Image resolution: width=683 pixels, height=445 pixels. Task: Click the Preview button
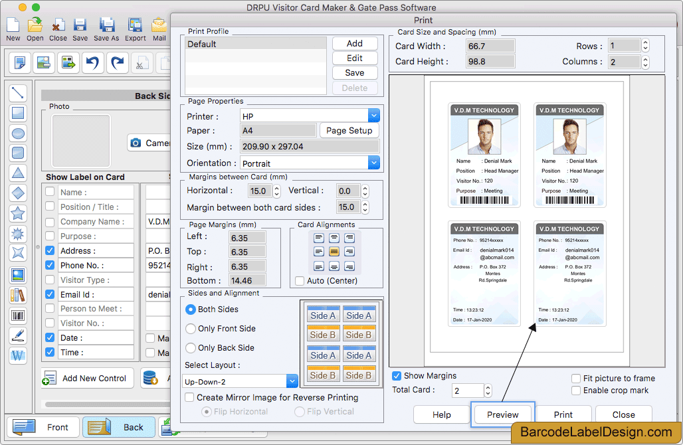[503, 414]
